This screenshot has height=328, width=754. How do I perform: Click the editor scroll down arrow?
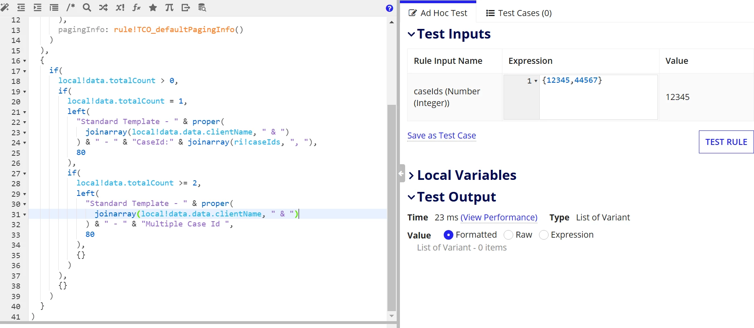pos(391,316)
